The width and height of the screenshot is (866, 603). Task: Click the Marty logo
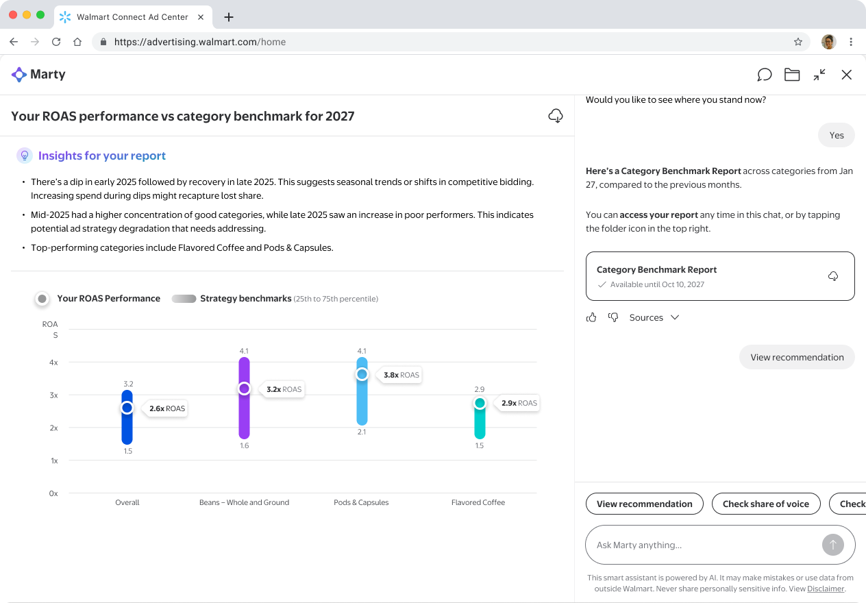pyautogui.click(x=38, y=74)
